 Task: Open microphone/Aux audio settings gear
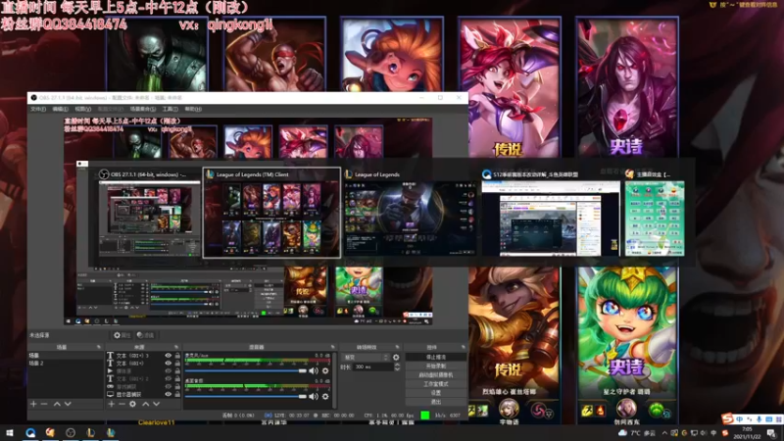pos(325,371)
